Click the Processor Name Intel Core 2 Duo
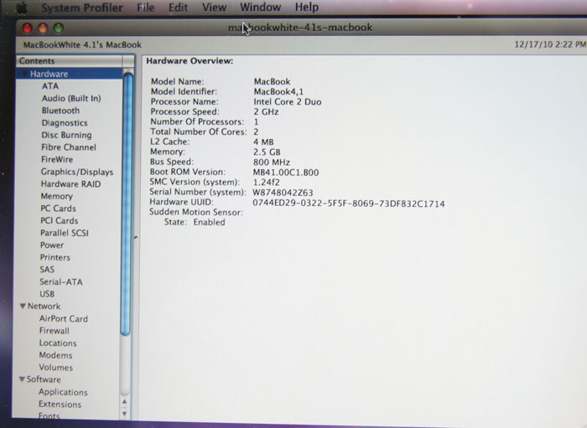The width and height of the screenshot is (587, 428). [x=288, y=101]
